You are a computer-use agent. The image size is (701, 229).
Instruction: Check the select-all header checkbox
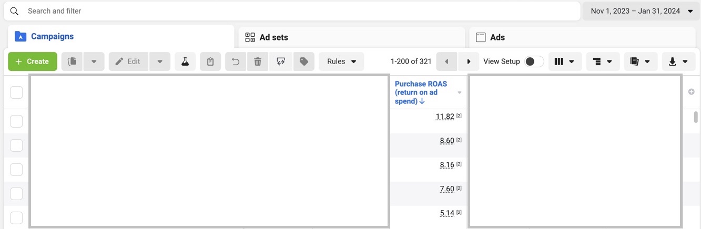(16, 92)
